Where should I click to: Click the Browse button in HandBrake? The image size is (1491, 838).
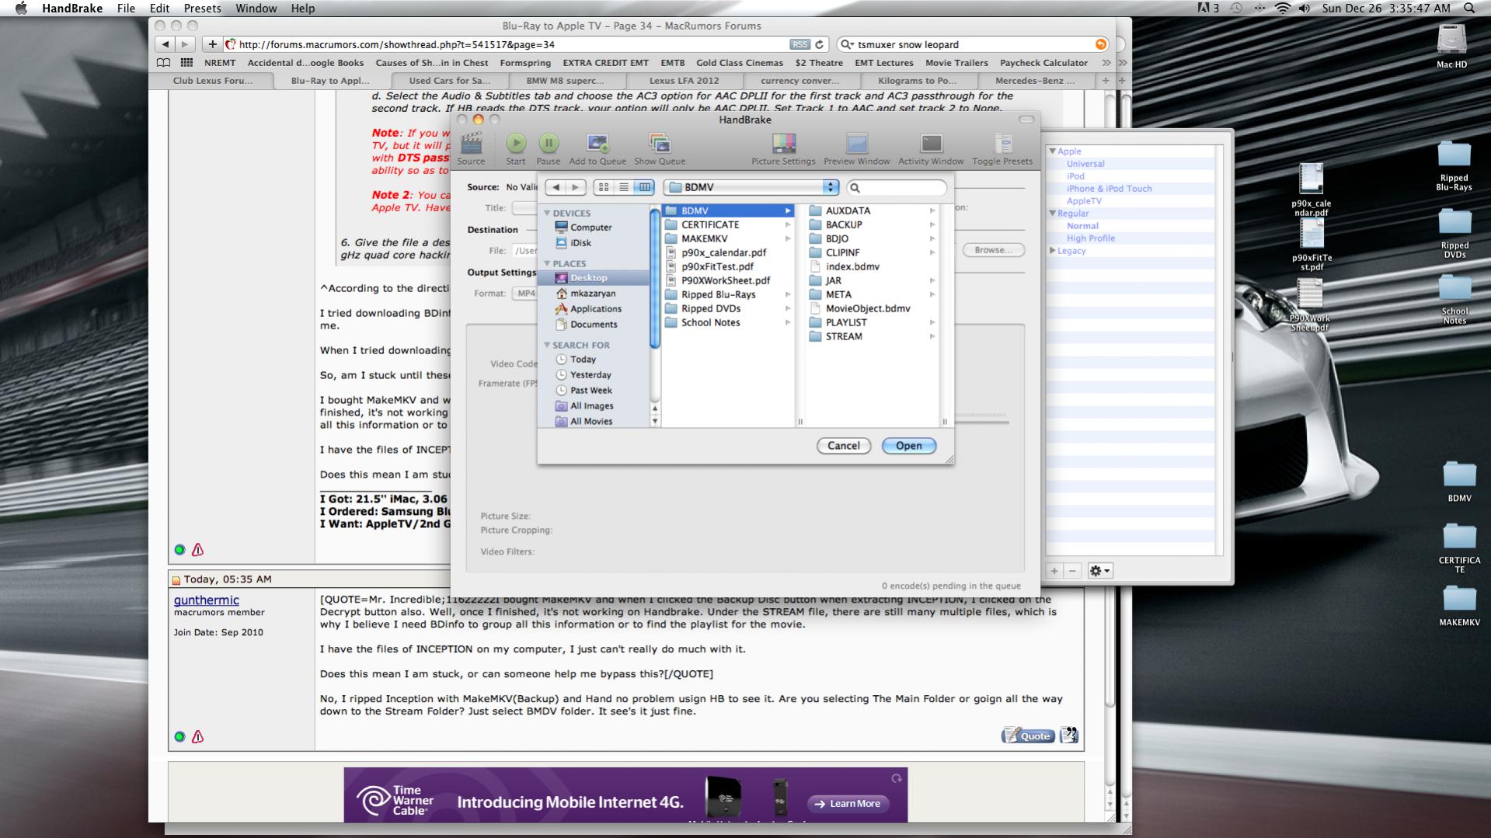click(x=994, y=250)
